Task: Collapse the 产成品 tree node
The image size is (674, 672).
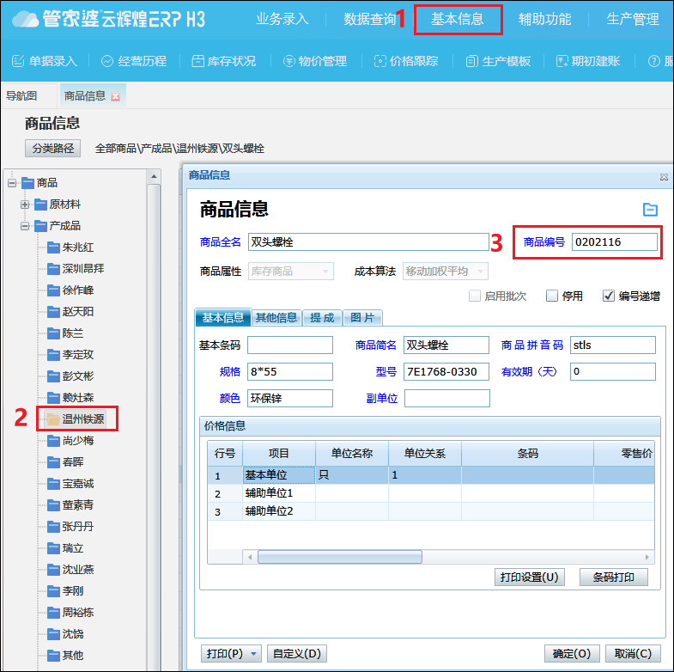Action: [x=25, y=226]
